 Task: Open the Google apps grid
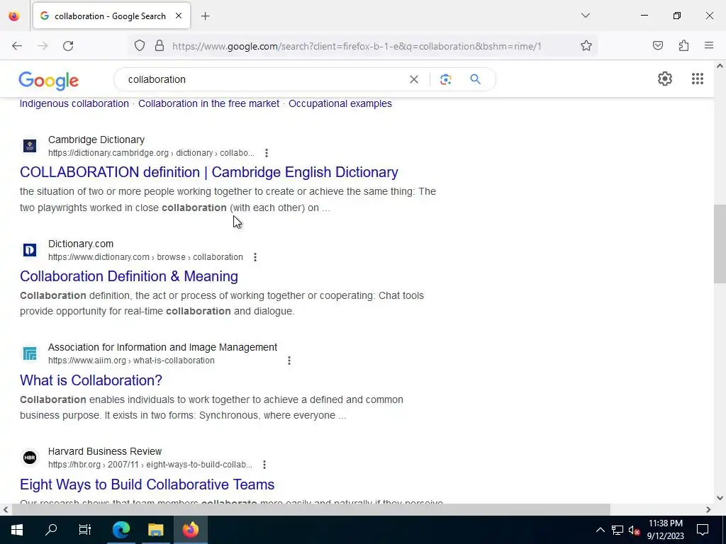click(x=698, y=79)
